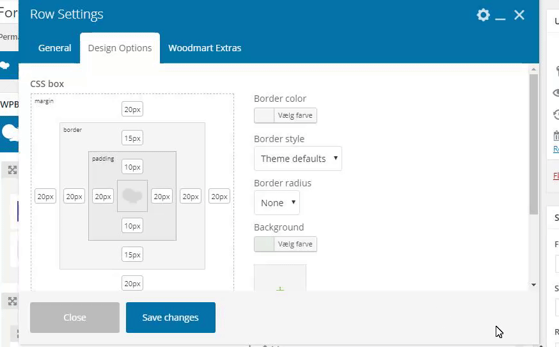Click the settings panel vertical scrollbar thumb
Viewport: 559px width, 347px height.
point(533,144)
